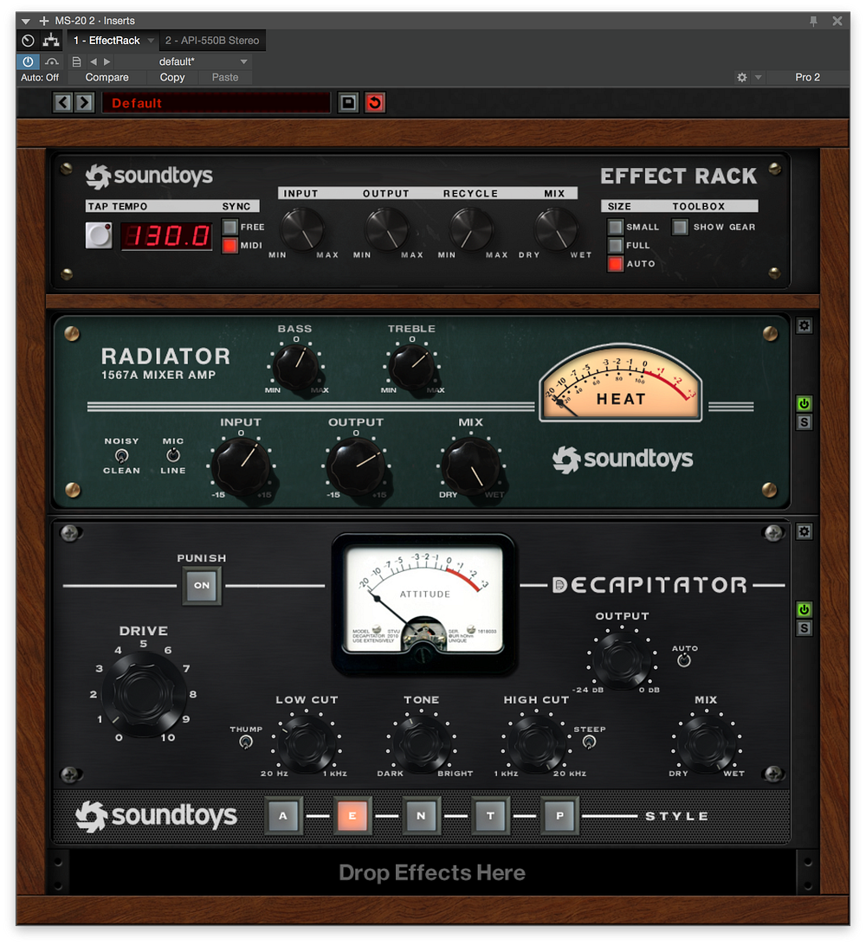
Task: Click the Radiator HEAT meter
Action: point(621,382)
